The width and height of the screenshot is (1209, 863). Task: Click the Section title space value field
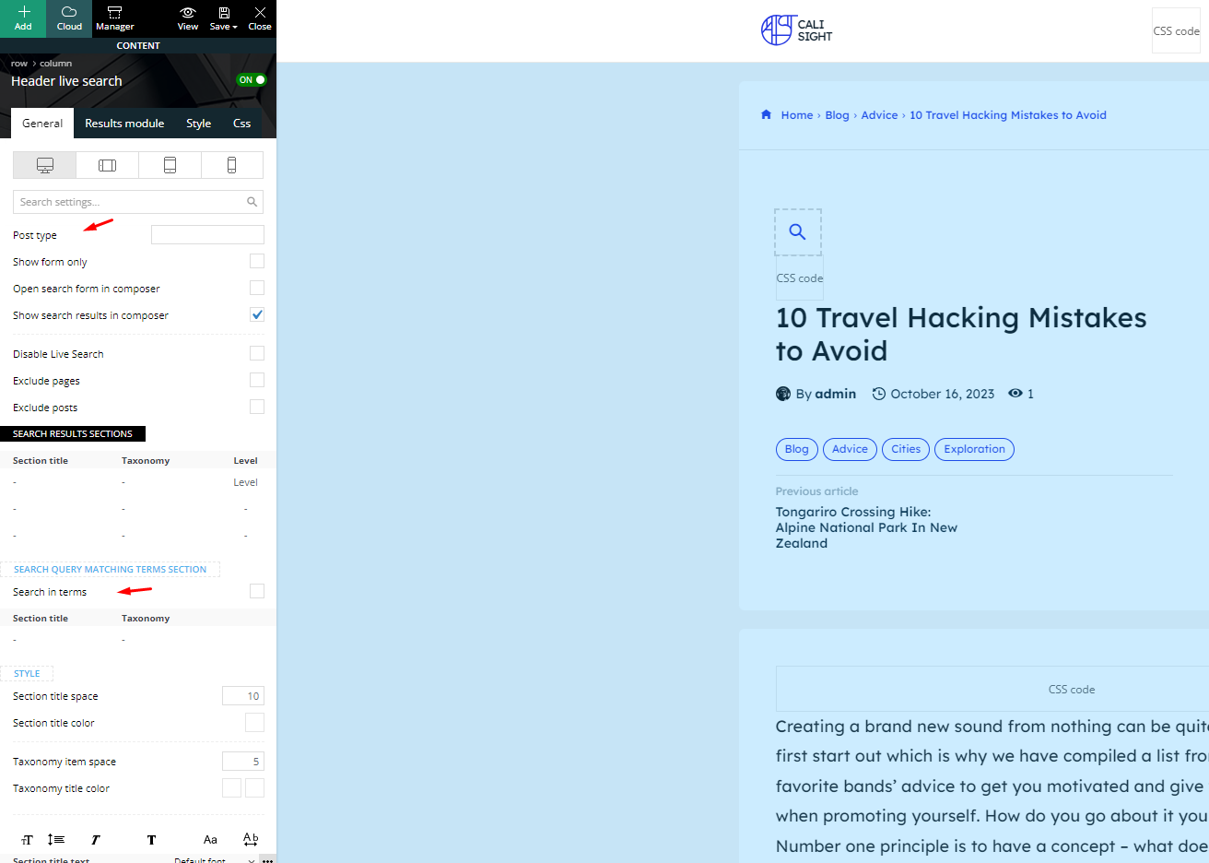pos(243,695)
